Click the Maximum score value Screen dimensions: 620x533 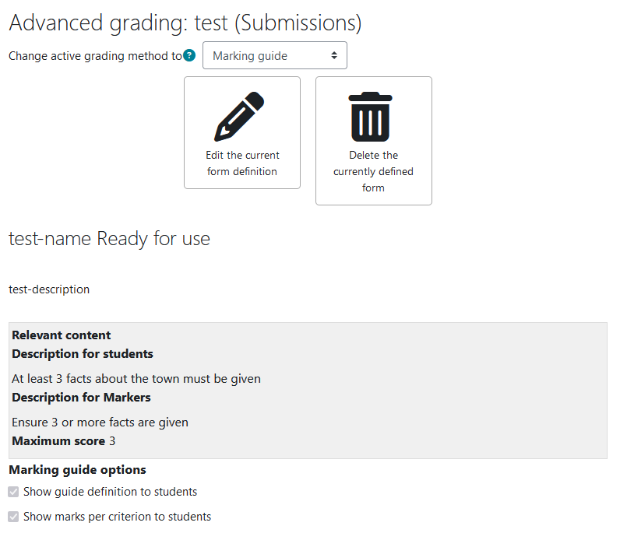pos(112,441)
